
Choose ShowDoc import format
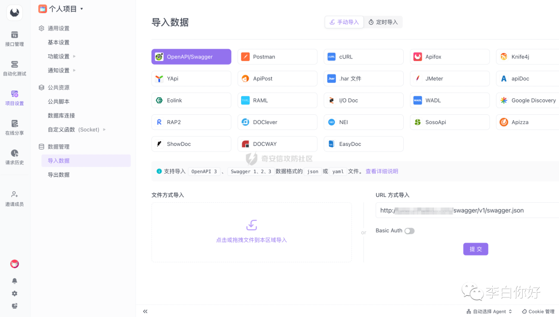(192, 144)
